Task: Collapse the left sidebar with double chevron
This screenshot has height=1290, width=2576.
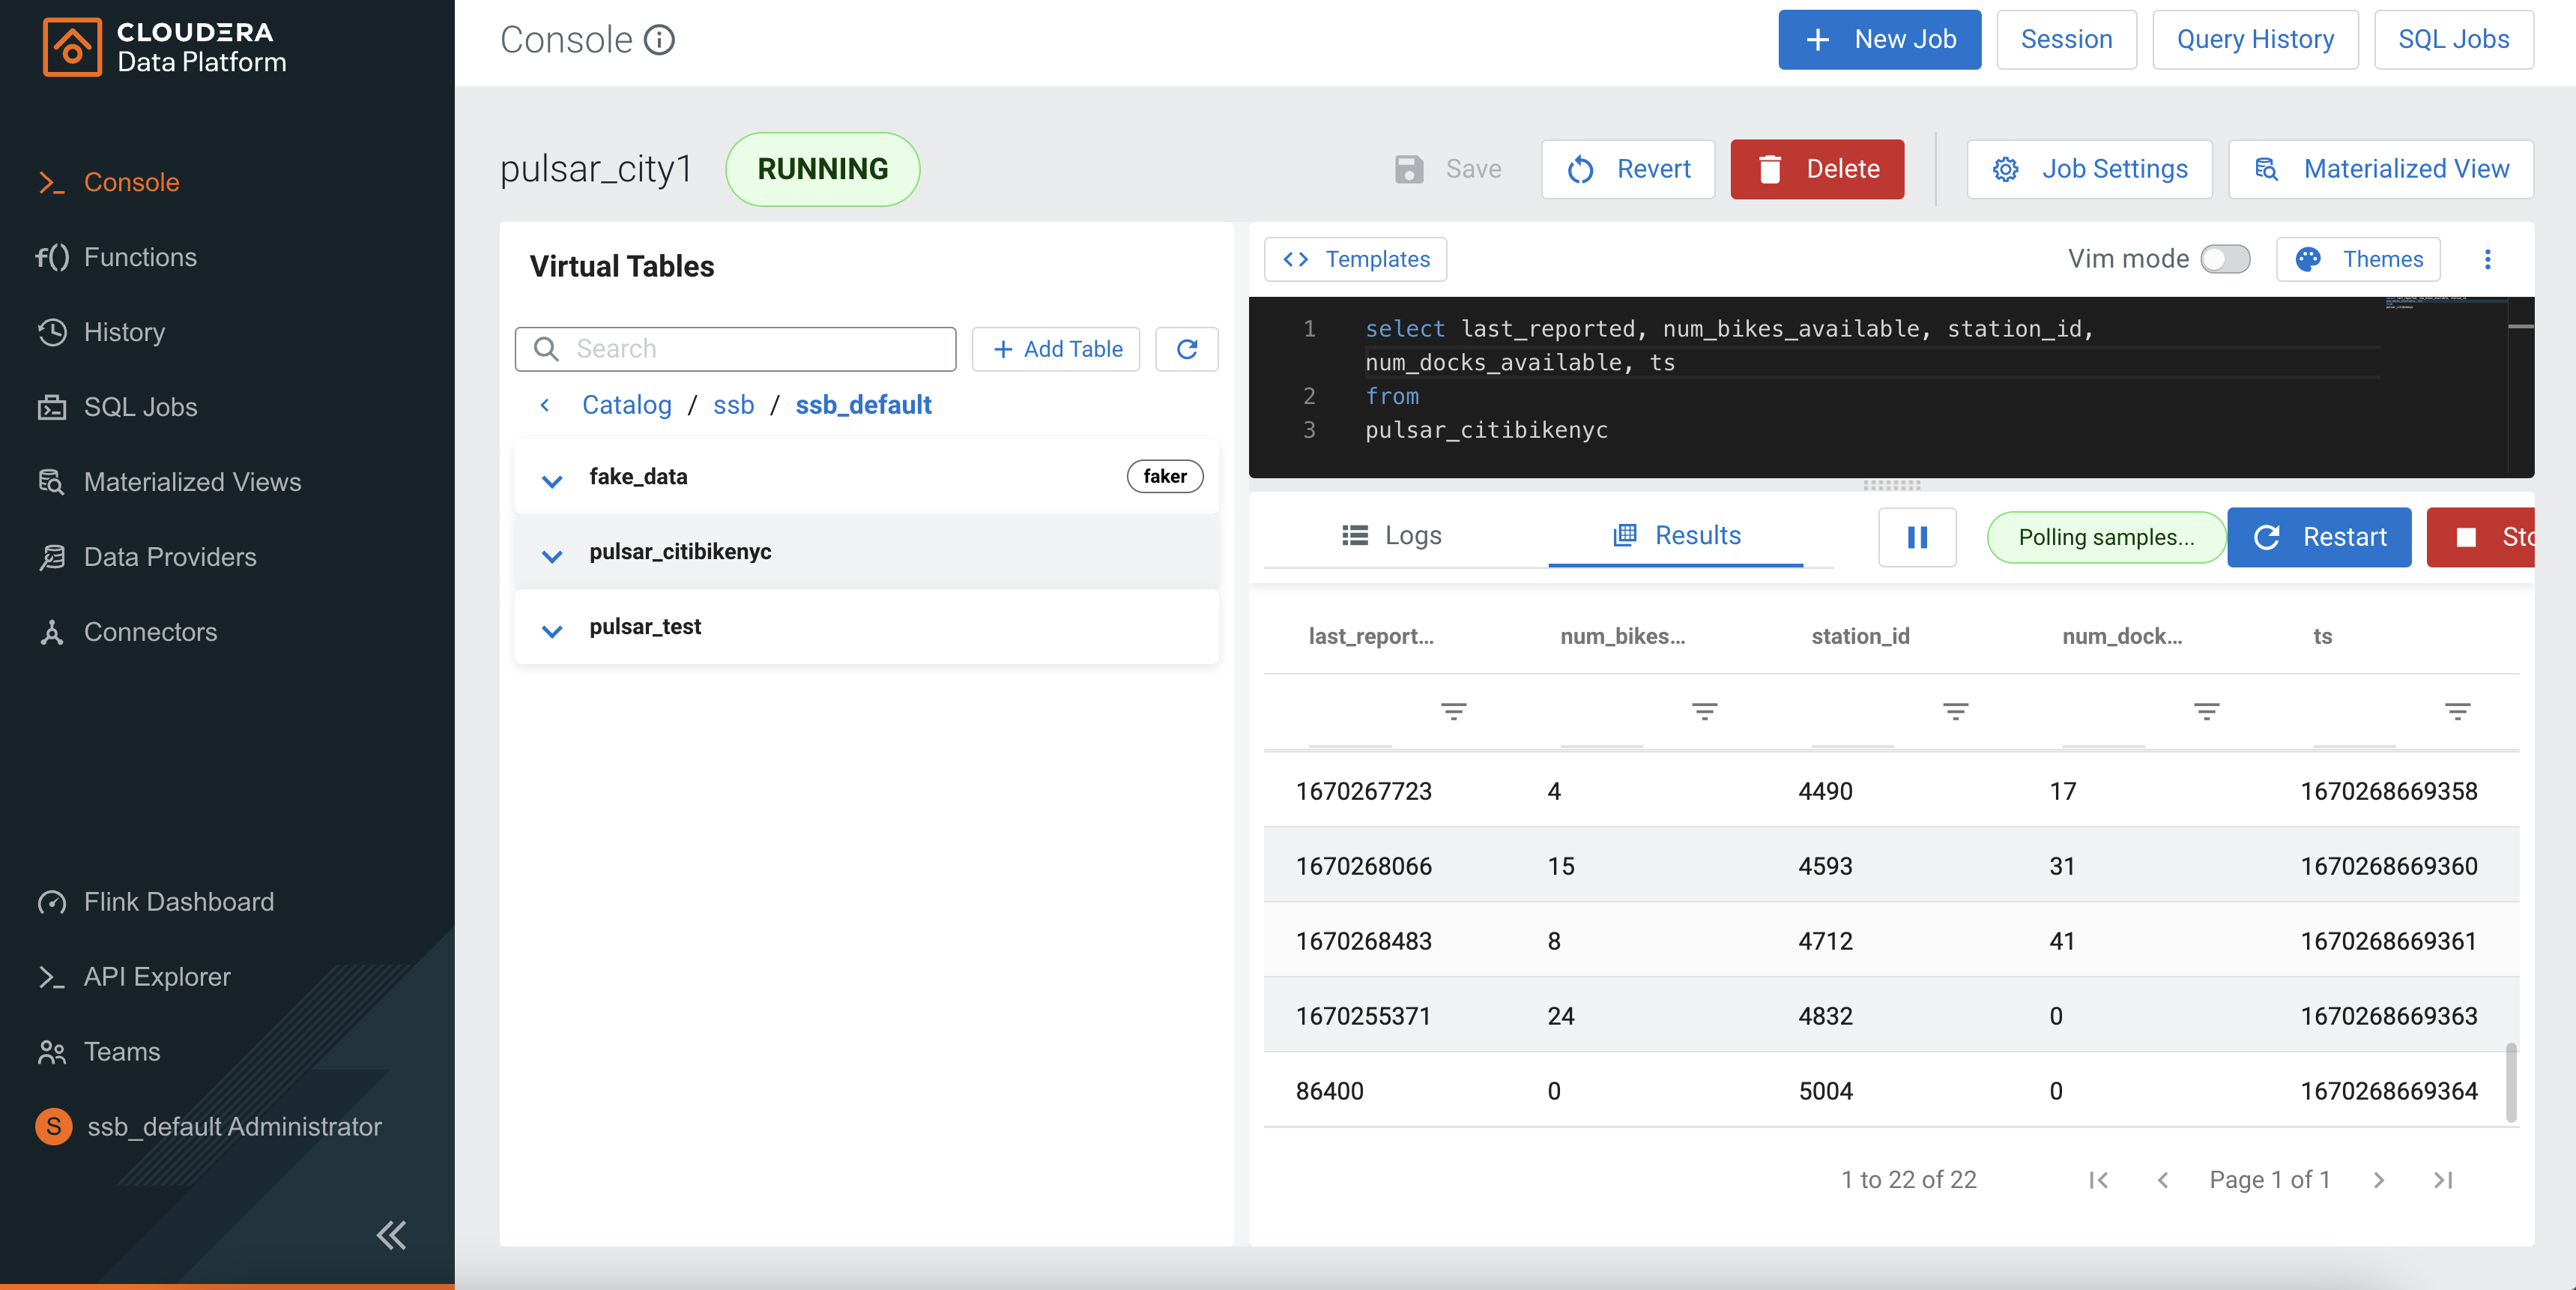Action: (391, 1235)
